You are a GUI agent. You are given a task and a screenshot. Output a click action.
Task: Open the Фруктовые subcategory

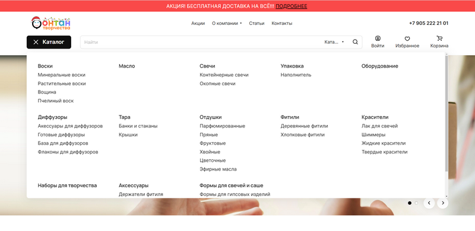(213, 143)
